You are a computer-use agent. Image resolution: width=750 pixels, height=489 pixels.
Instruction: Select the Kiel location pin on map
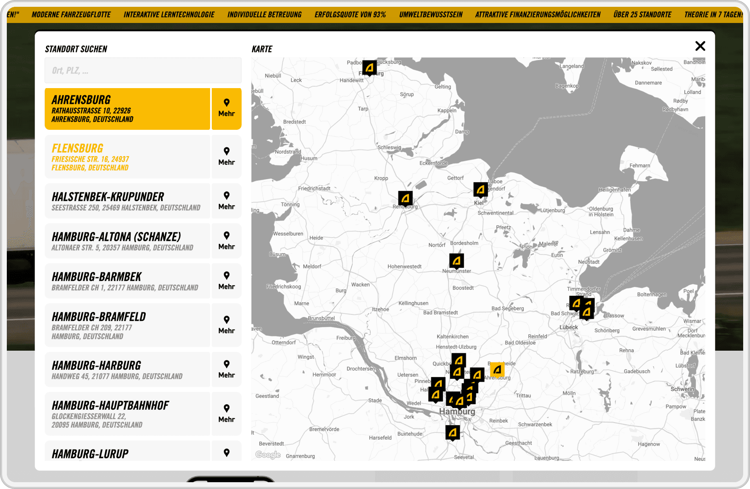click(481, 189)
